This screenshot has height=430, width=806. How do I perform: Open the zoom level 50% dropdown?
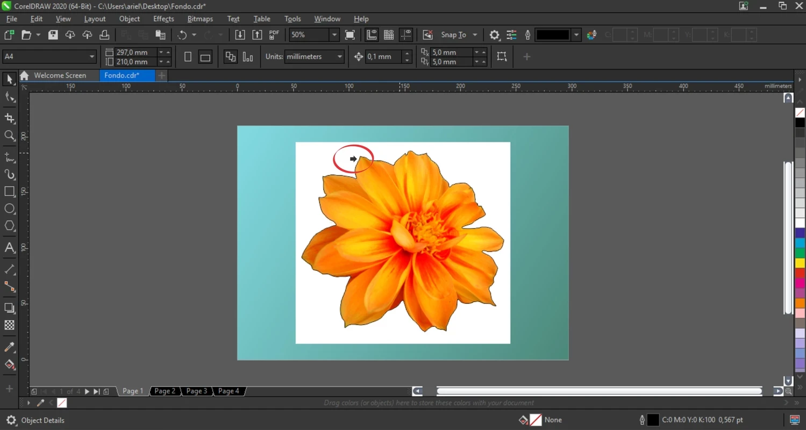click(x=334, y=35)
